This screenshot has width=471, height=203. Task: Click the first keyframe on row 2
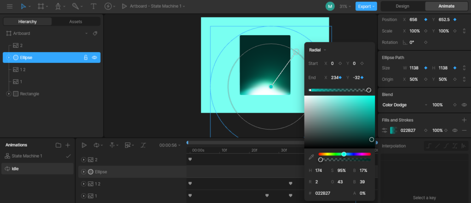click(x=190, y=159)
